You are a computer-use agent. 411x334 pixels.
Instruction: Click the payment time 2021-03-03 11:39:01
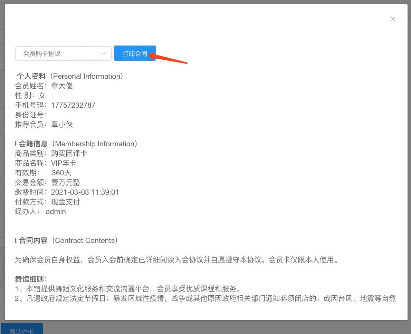click(85, 192)
